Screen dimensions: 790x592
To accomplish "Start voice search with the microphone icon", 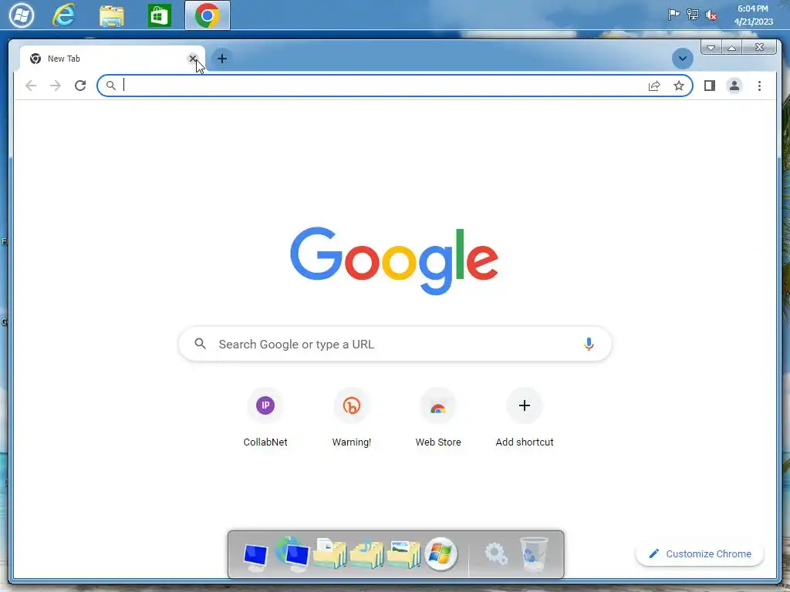I will [x=589, y=345].
